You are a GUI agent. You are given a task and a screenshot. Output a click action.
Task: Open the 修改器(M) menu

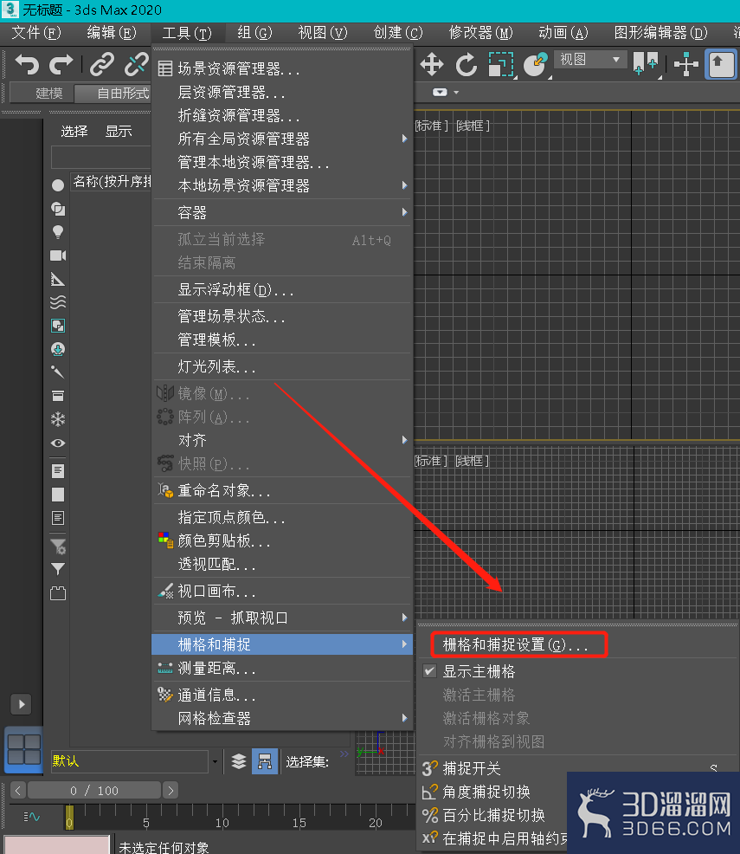[481, 33]
